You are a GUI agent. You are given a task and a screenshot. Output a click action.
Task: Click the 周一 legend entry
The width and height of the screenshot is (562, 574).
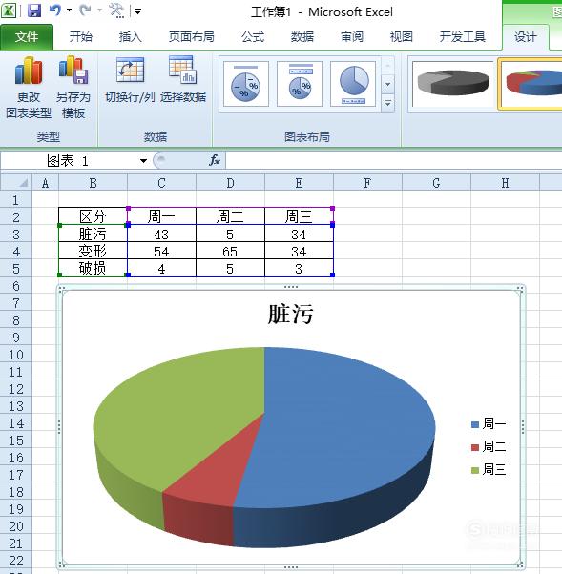[x=489, y=424]
